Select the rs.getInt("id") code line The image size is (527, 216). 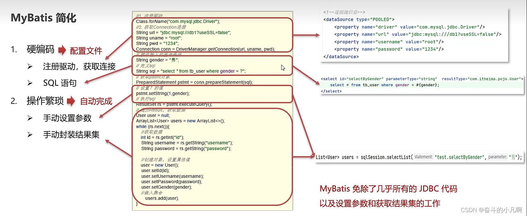pos(162,137)
